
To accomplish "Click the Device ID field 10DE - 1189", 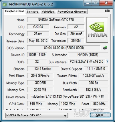I will [37, 55].
